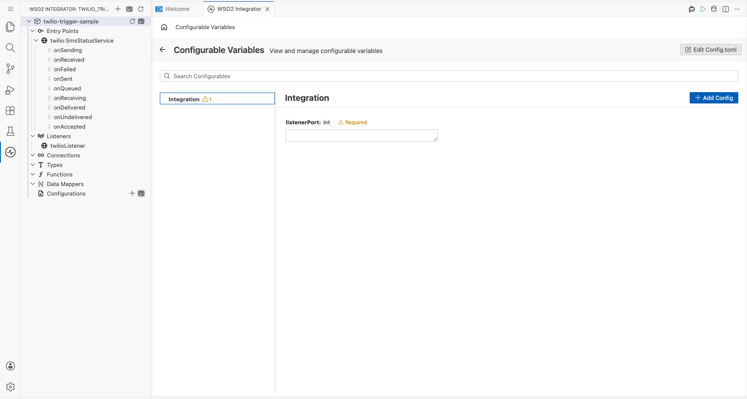The width and height of the screenshot is (747, 399).
Task: Open the onSending resource
Action: tap(68, 50)
